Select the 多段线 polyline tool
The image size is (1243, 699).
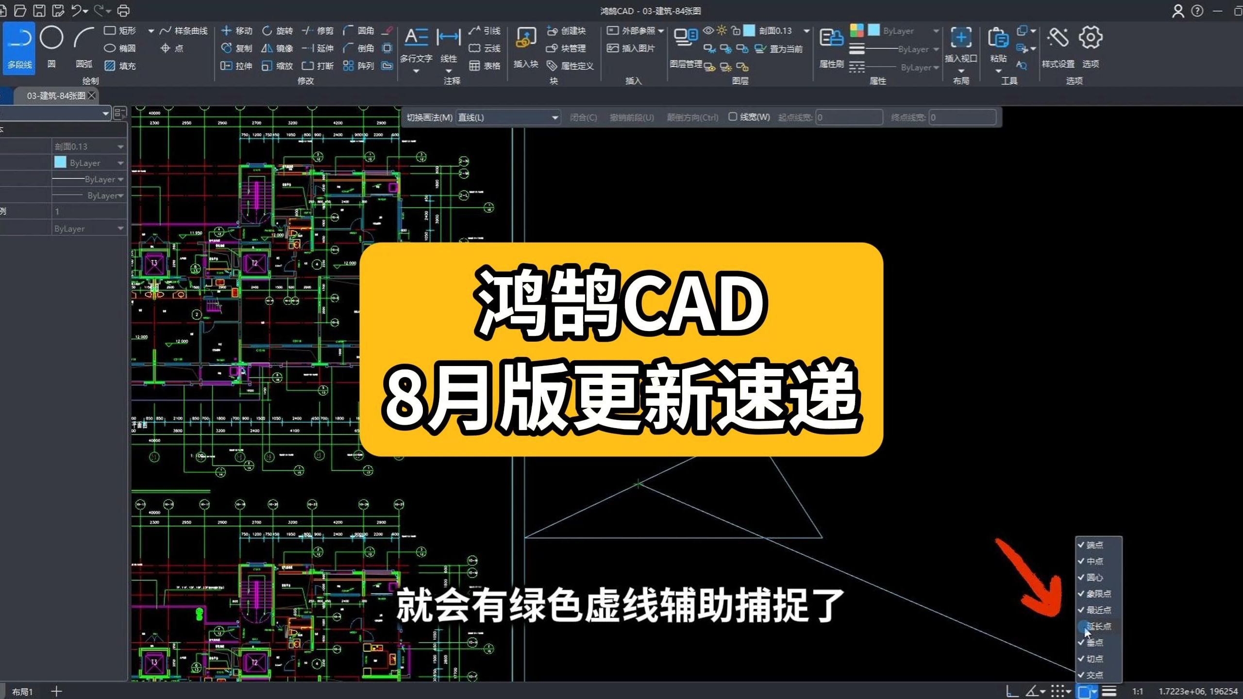(19, 48)
